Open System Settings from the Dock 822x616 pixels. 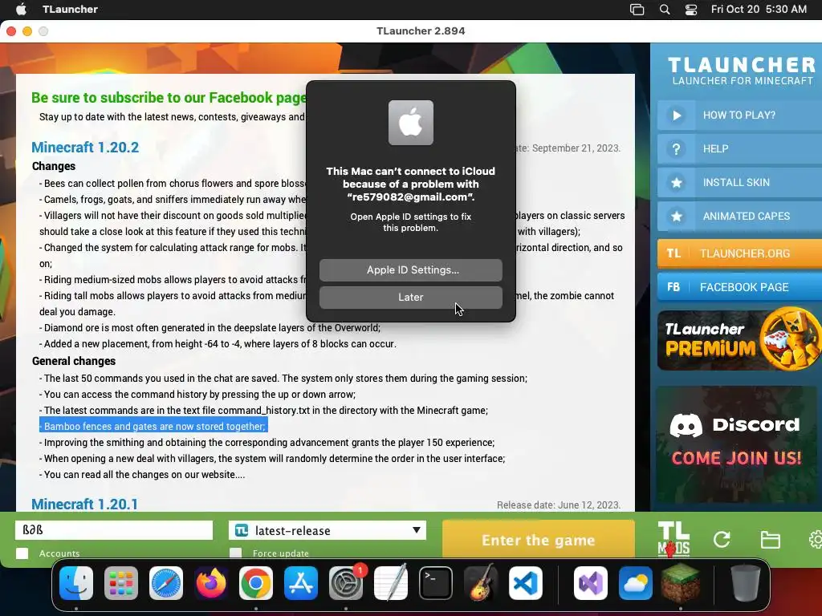[x=346, y=582]
